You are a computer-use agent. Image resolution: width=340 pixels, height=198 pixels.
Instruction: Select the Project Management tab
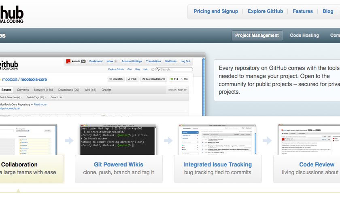[x=257, y=36]
